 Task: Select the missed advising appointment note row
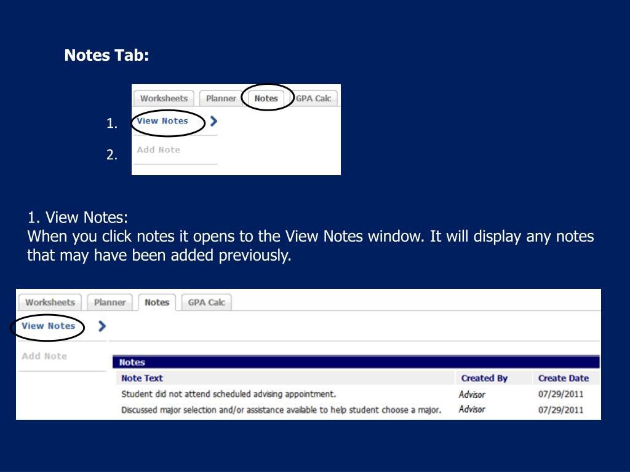point(357,394)
